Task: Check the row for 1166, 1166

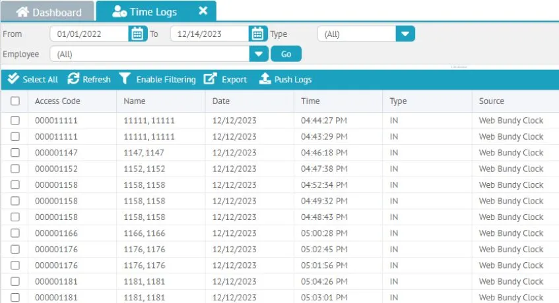Action: coord(15,233)
